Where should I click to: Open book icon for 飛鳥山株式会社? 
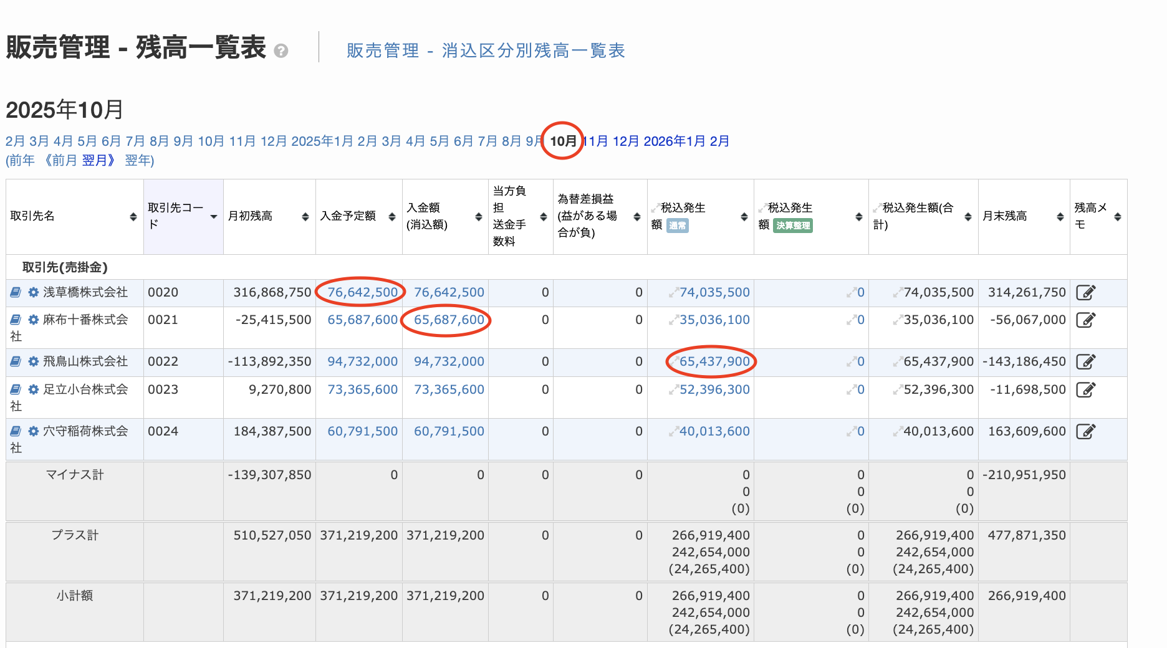click(16, 361)
